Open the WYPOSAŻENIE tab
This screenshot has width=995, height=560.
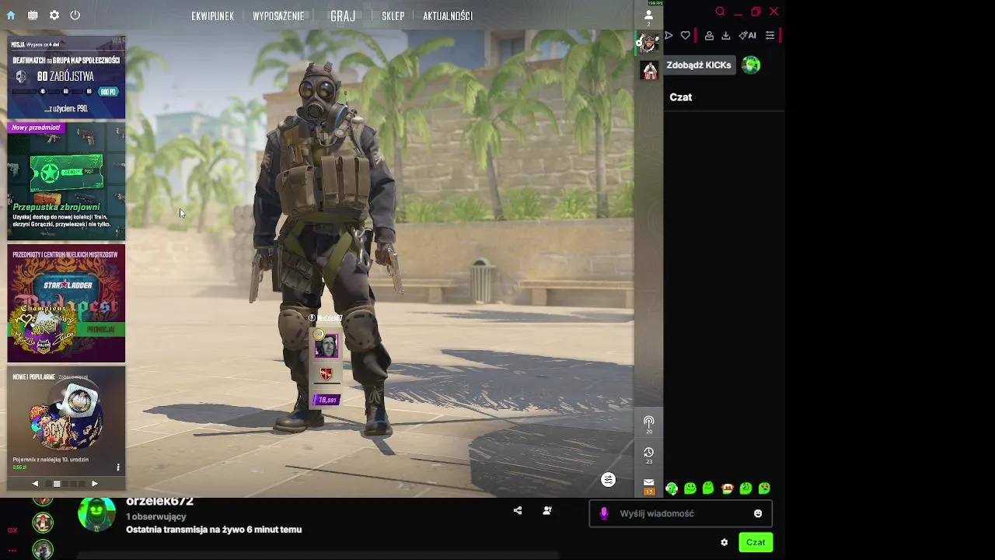278,16
